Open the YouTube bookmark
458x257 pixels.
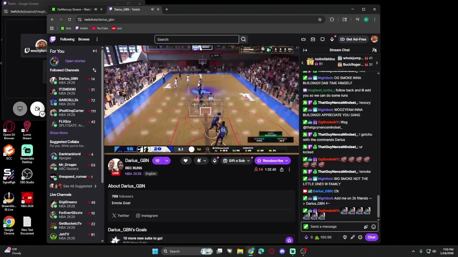(100, 28)
